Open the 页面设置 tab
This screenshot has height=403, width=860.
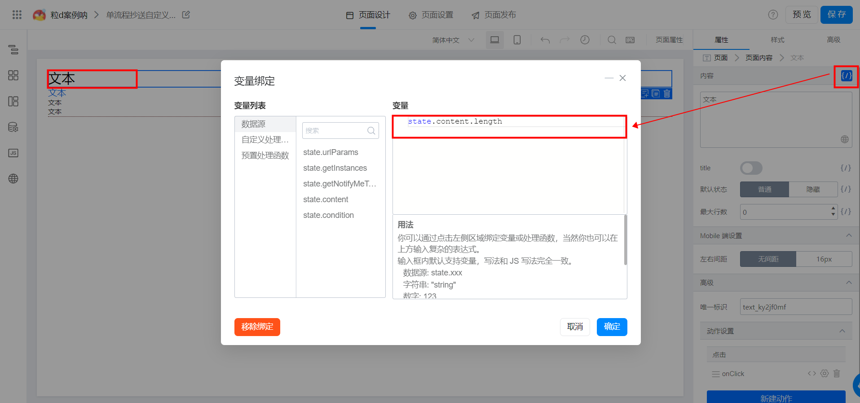(431, 15)
